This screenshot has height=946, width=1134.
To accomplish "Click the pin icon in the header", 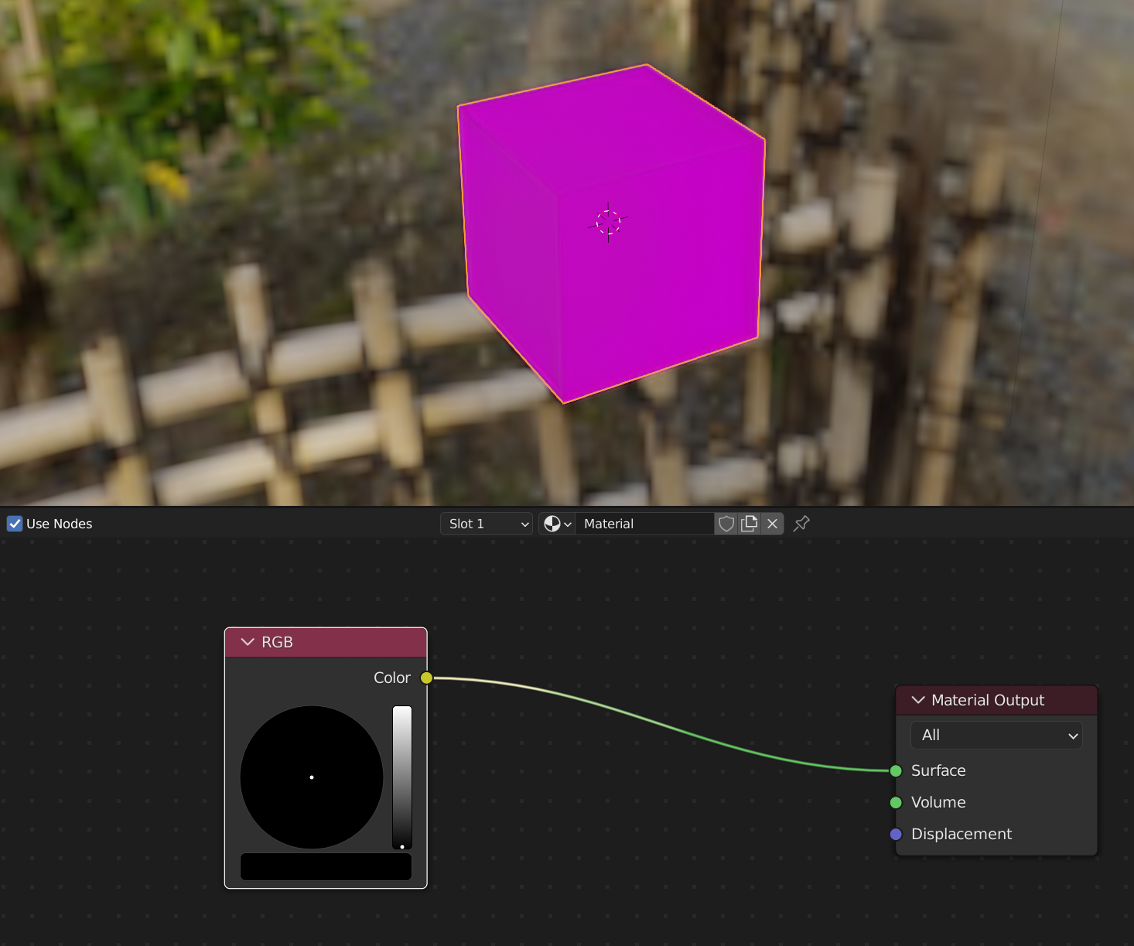I will (801, 524).
